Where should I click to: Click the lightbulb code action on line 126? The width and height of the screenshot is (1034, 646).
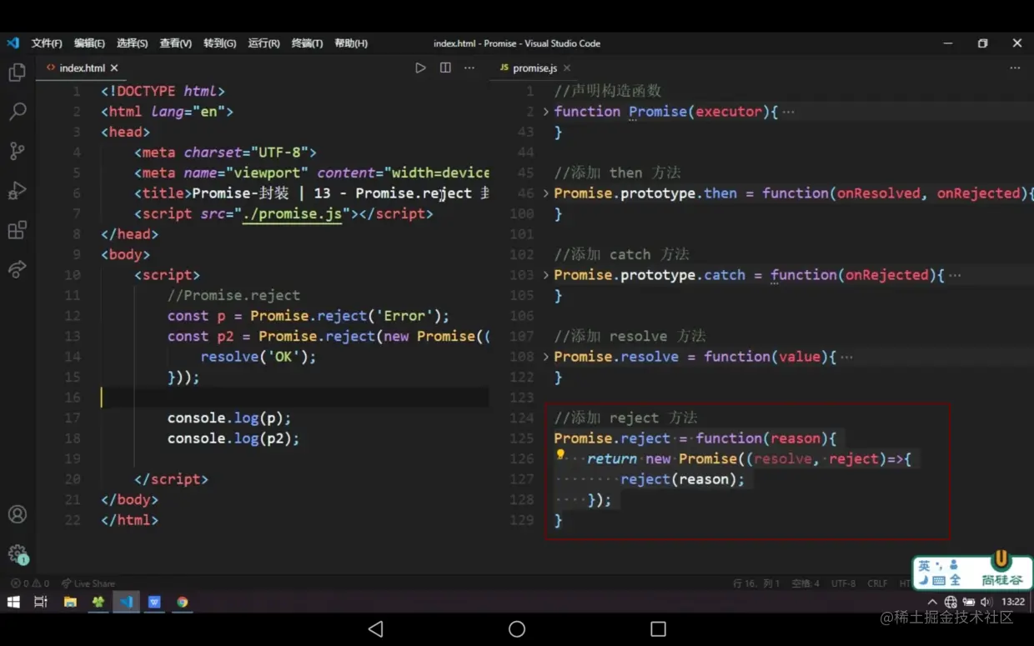click(x=560, y=455)
